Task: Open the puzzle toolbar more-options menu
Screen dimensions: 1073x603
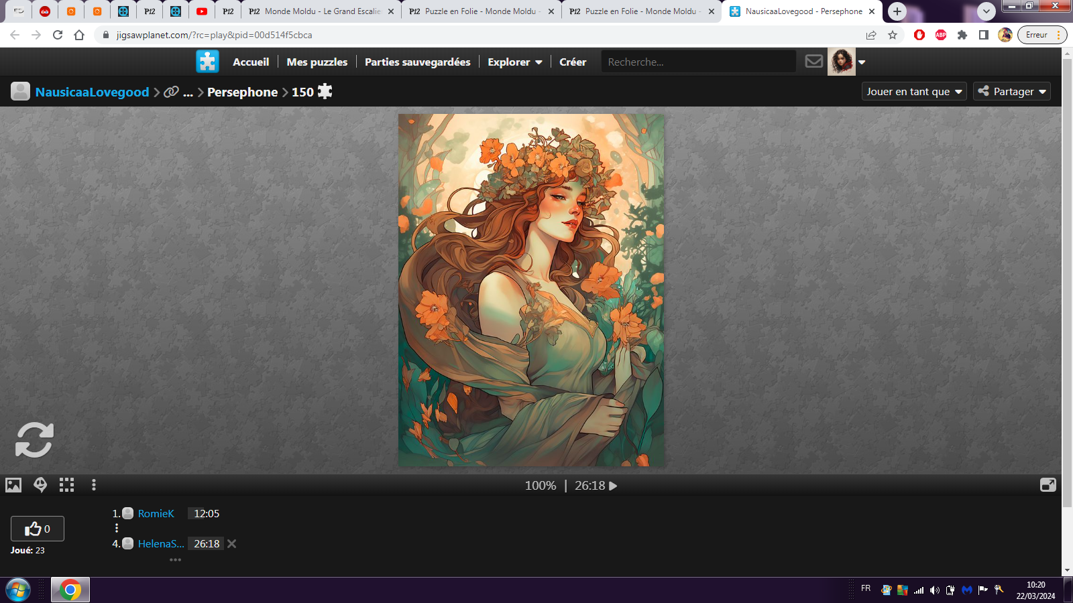Action: [x=94, y=485]
